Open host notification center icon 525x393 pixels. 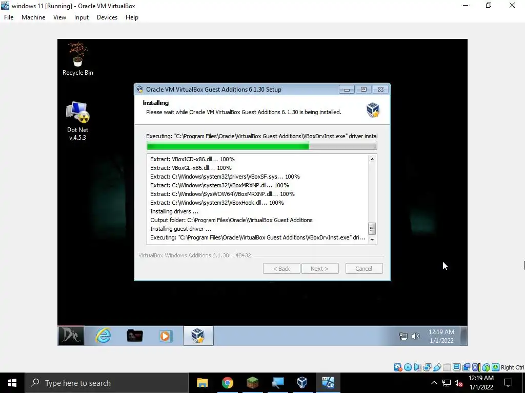pyautogui.click(x=508, y=383)
